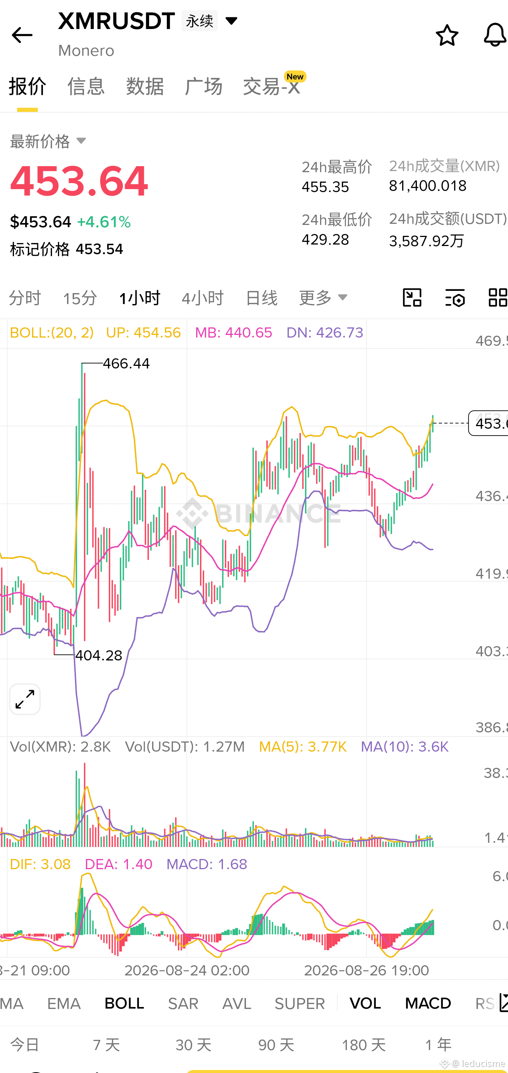Expand chart to fullscreen with arrows icon
The image size is (508, 1073).
tap(25, 699)
